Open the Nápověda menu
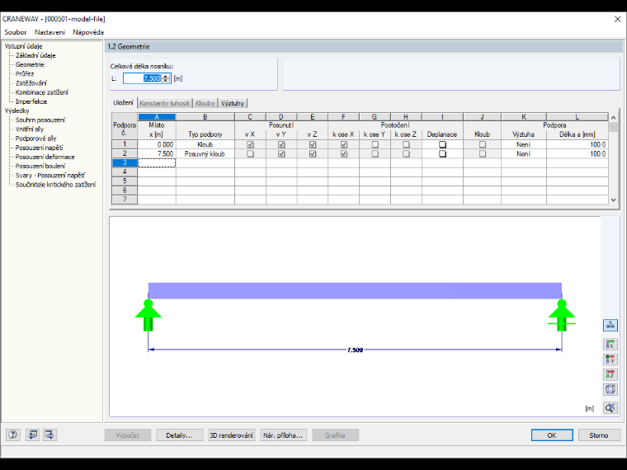Screen dimensions: 627x470 point(88,32)
